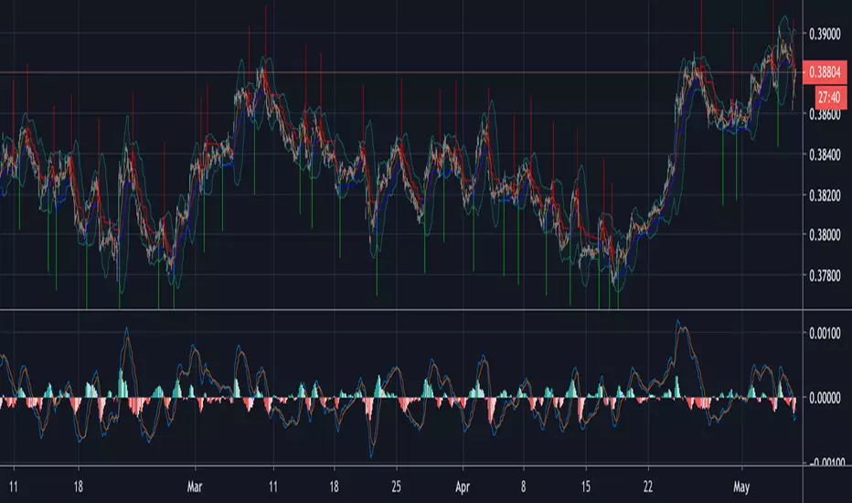The image size is (852, 503).
Task: Click the 0.00000 indicator axis label
Action: point(825,398)
